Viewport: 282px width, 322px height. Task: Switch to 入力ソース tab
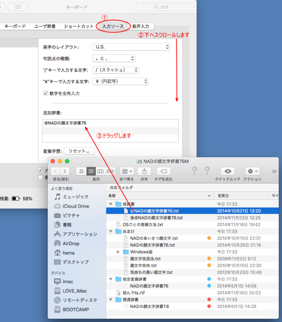point(113,26)
